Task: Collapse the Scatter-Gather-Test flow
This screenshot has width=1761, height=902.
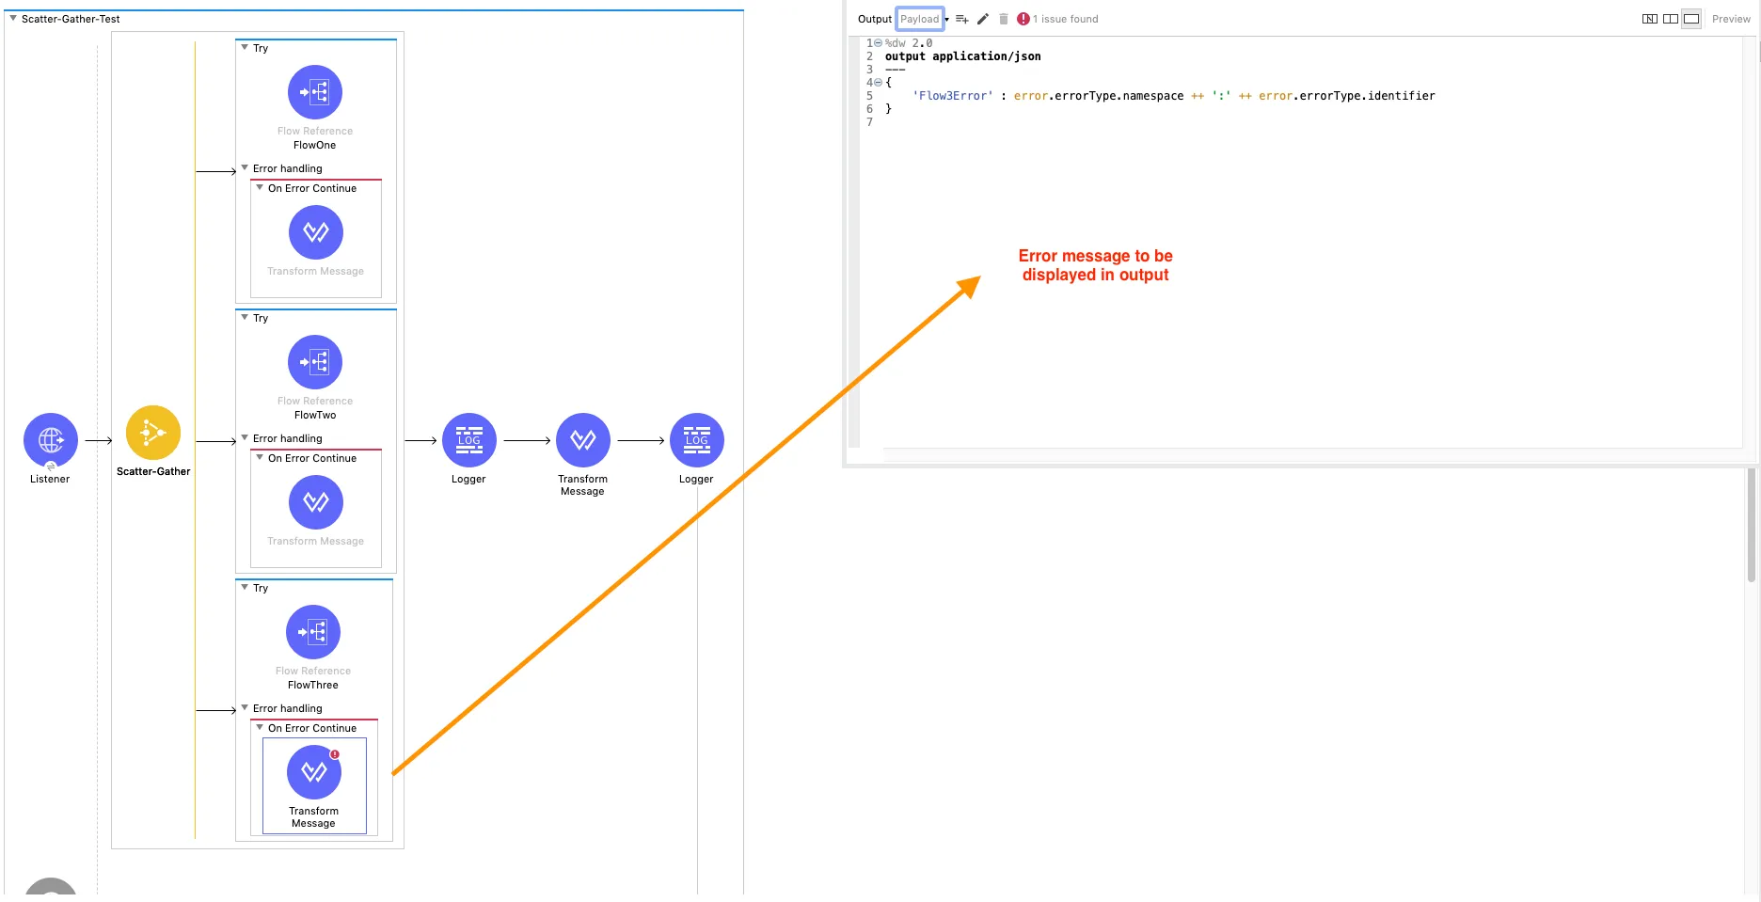Action: point(13,18)
